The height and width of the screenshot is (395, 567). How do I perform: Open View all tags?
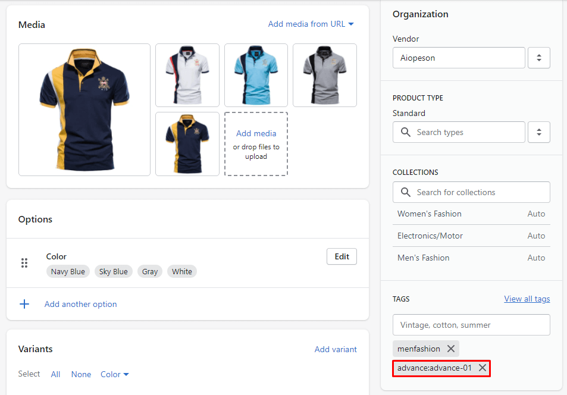click(527, 299)
